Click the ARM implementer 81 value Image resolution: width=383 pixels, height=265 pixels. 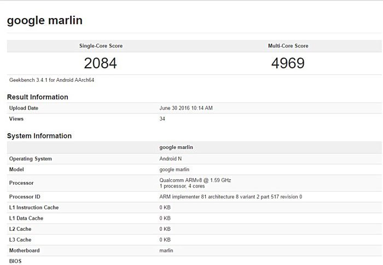coord(230,197)
